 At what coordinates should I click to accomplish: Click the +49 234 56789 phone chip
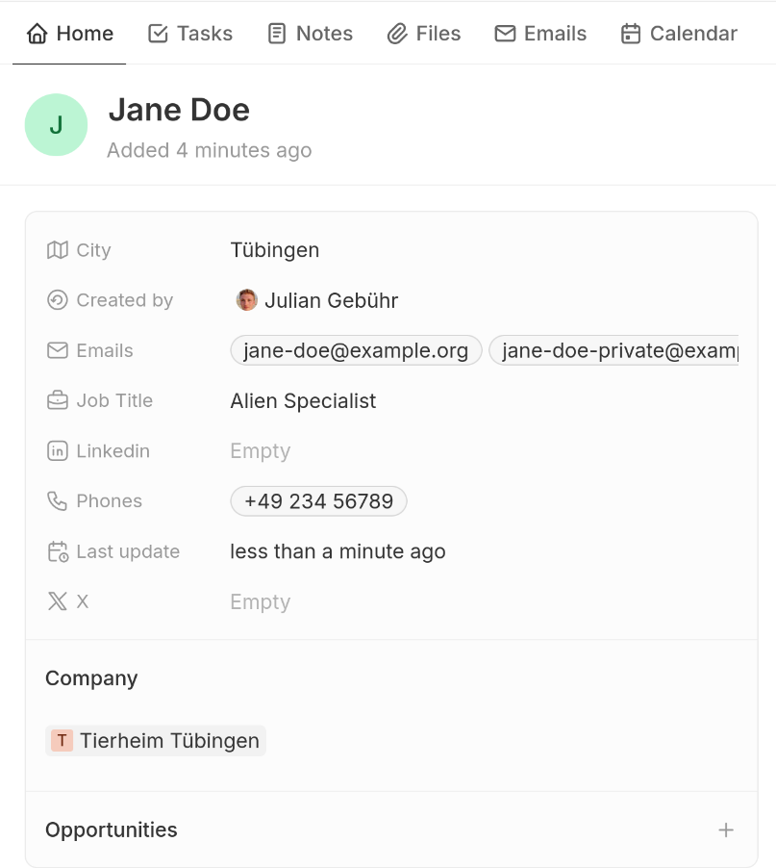point(318,501)
